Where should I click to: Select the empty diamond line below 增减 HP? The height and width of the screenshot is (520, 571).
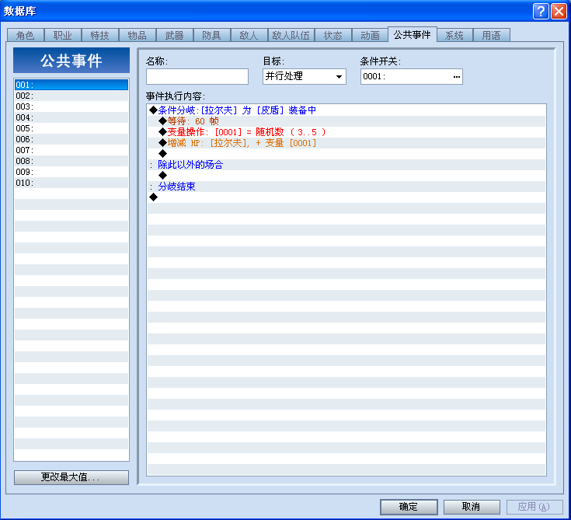[x=346, y=154]
